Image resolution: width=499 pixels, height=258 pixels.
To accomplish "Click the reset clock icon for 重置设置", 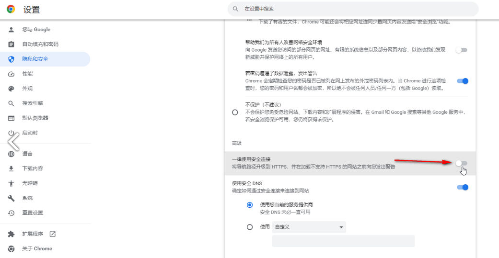I will click(x=11, y=213).
